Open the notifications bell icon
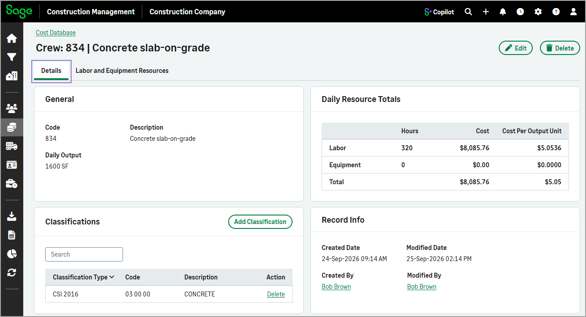 [x=503, y=12]
